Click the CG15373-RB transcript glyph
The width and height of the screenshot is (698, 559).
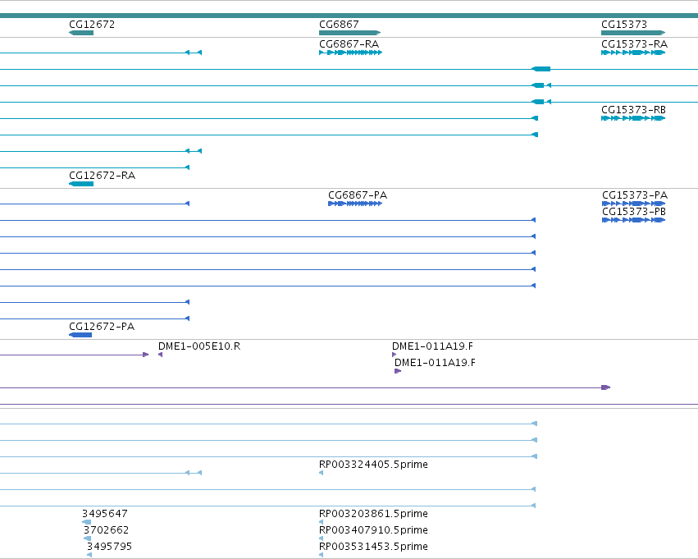(633, 118)
